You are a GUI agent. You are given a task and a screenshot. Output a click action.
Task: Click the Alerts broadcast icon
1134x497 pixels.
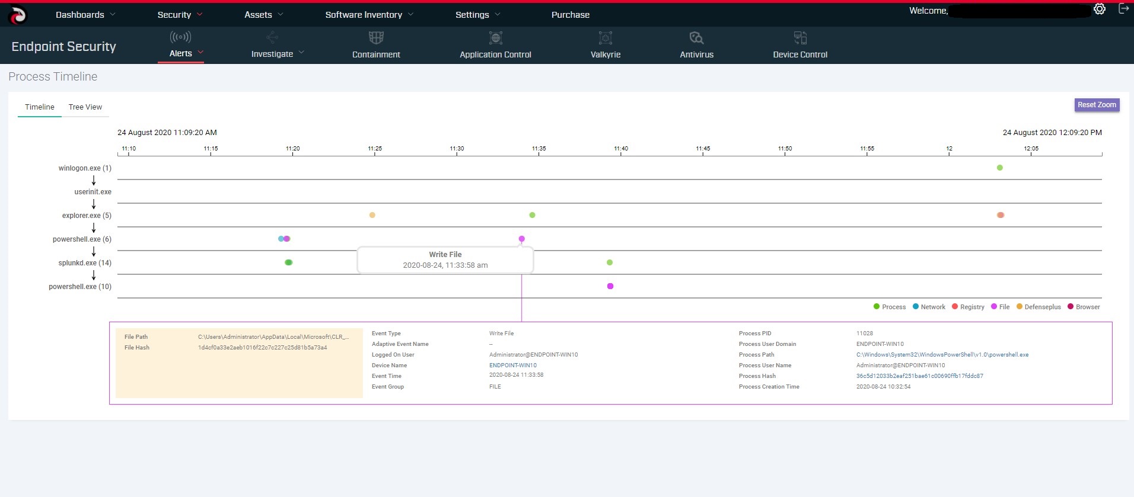180,37
